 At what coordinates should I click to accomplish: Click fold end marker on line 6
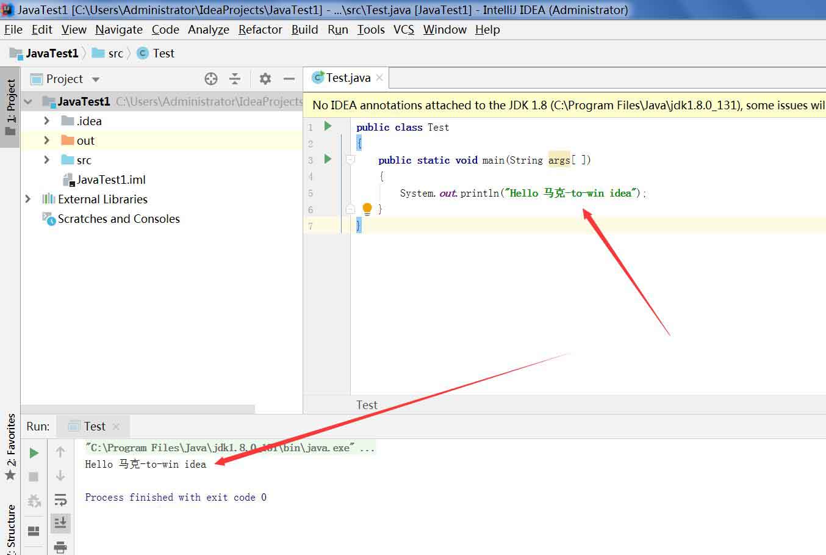pyautogui.click(x=350, y=209)
